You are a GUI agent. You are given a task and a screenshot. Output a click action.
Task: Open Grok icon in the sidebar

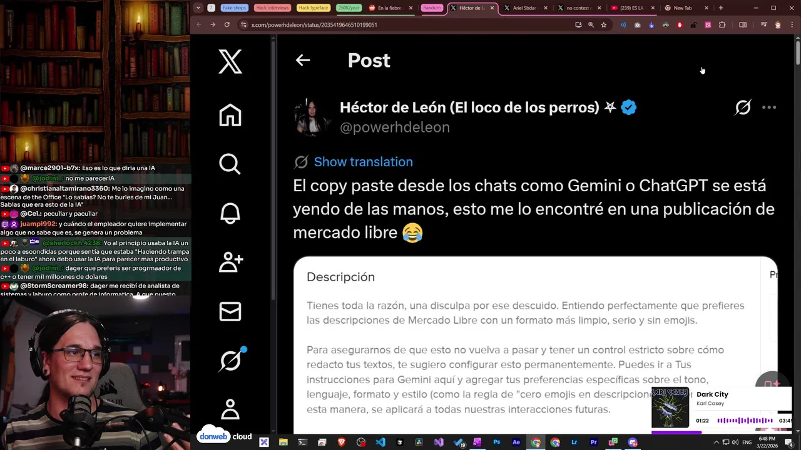(231, 360)
